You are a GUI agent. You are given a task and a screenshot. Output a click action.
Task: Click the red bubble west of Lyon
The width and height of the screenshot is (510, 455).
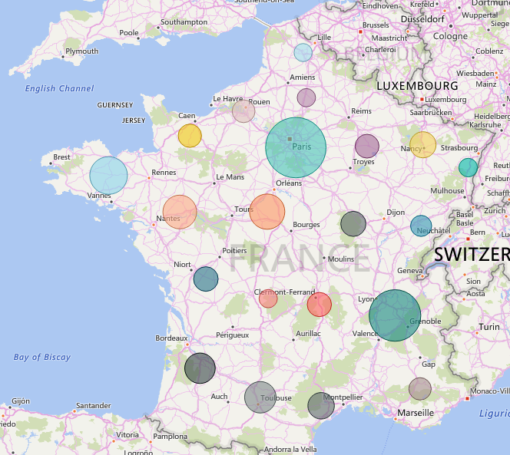[x=320, y=305]
